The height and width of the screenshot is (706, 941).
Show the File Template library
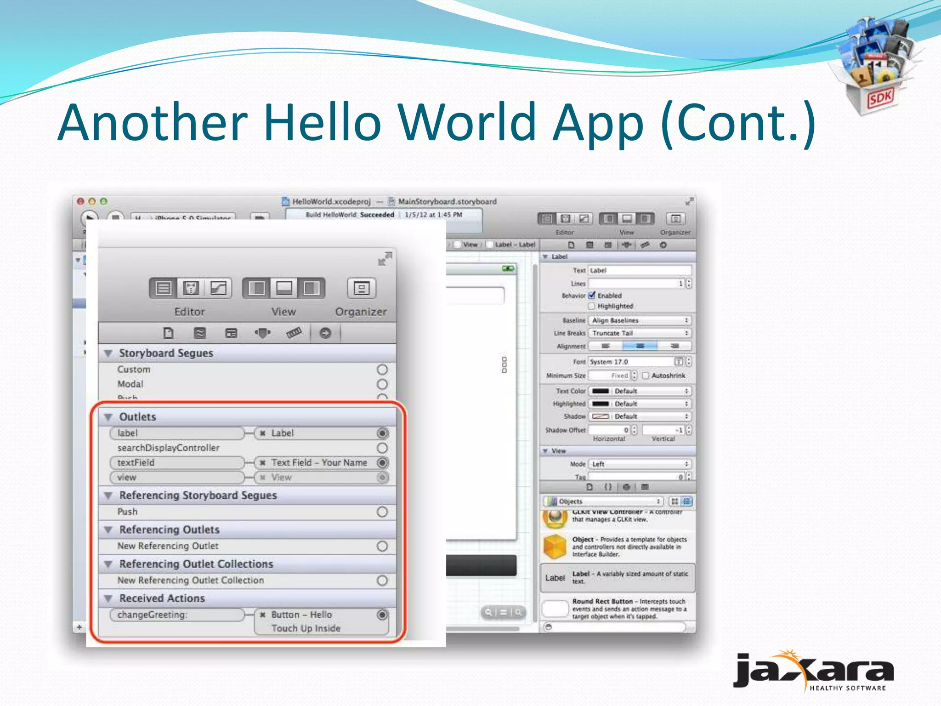coord(590,487)
